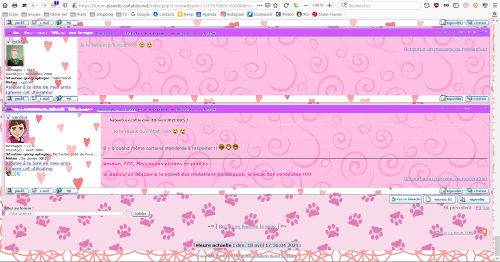Screen dimensions: 500x262
Task: Click the address bar URL
Action: coord(166,5)
